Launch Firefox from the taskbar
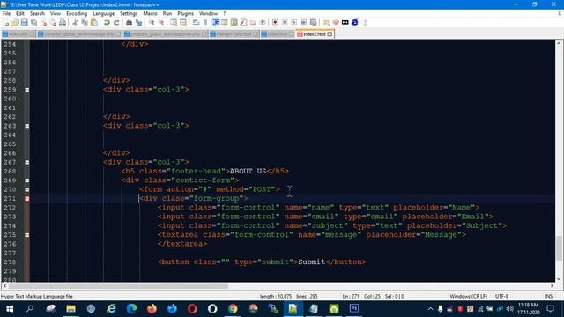 [x=152, y=309]
